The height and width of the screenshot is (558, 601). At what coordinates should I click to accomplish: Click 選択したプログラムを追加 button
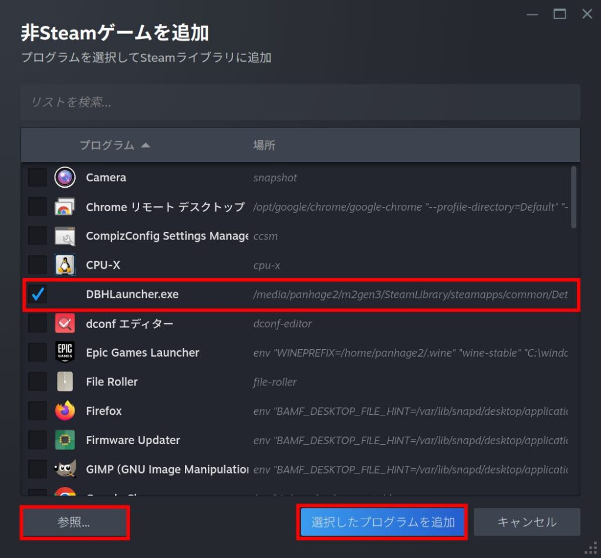click(x=382, y=522)
